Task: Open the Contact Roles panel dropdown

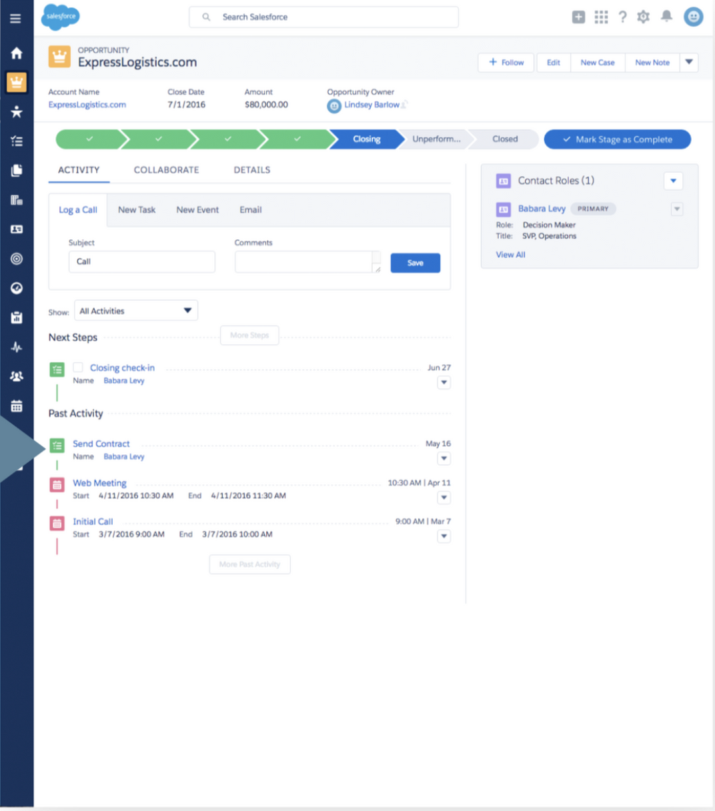Action: [x=673, y=181]
